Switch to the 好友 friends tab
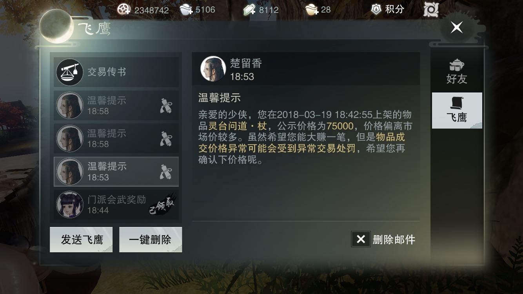Screen dimensions: 523x294 click(457, 72)
